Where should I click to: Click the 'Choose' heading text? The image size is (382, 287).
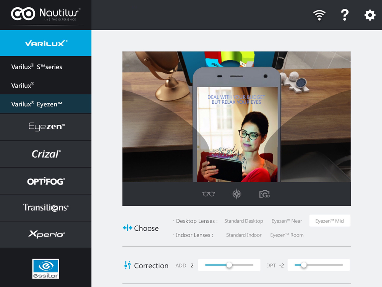pyautogui.click(x=146, y=228)
